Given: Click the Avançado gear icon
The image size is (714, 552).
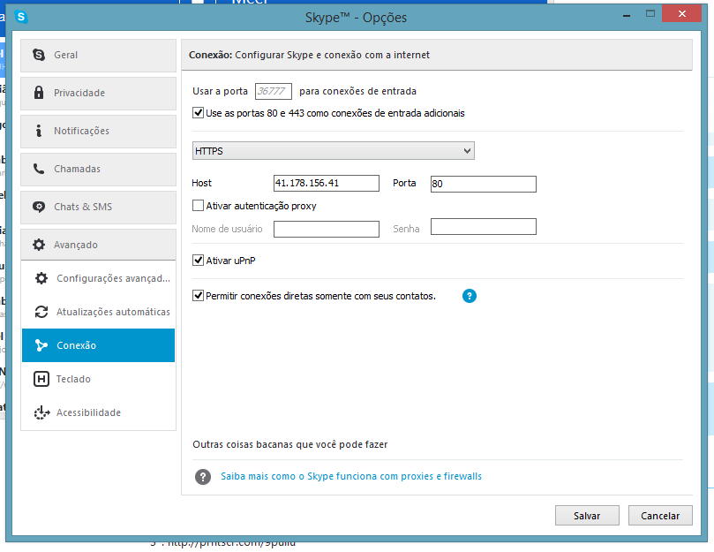Looking at the screenshot, I should 39,245.
